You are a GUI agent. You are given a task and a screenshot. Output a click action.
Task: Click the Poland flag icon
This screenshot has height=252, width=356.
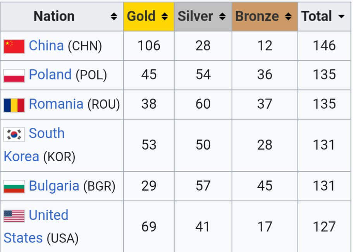[14, 75]
